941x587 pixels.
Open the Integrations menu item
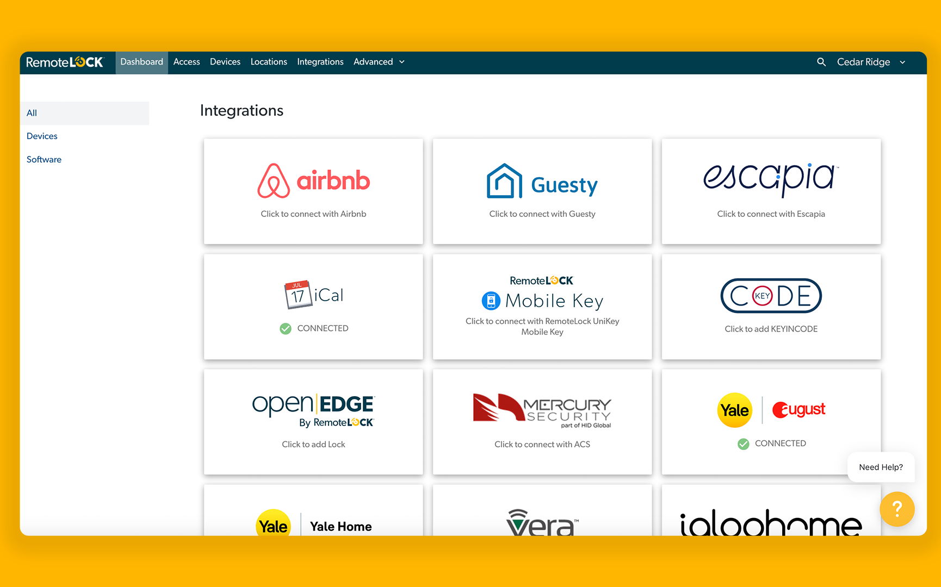click(320, 62)
